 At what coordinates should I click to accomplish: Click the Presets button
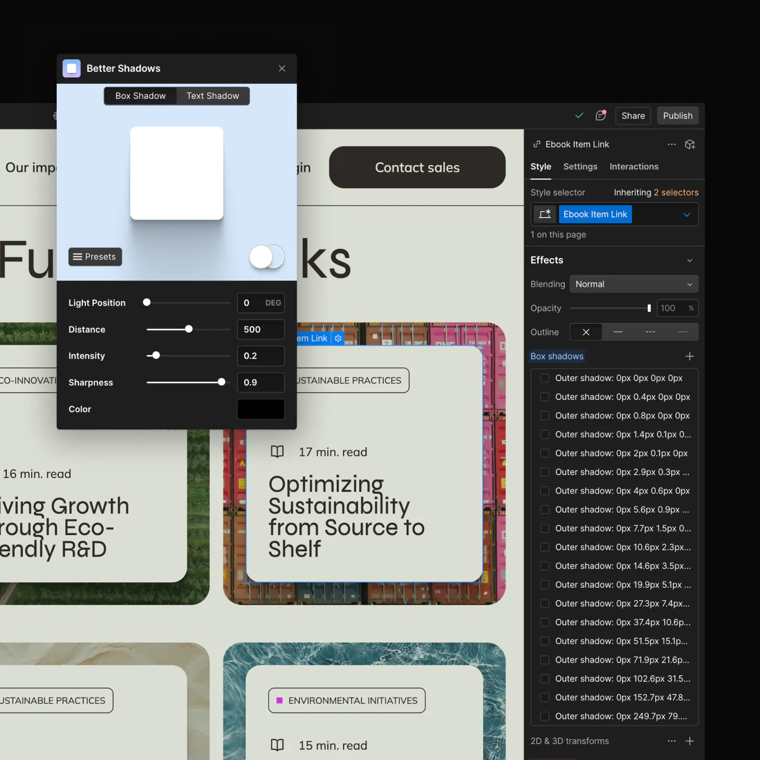pos(95,257)
